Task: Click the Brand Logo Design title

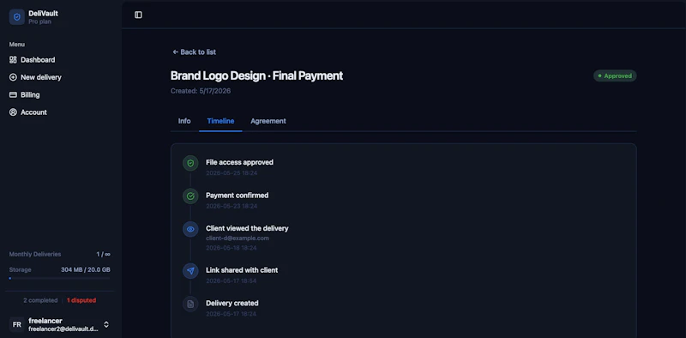Action: pos(256,75)
